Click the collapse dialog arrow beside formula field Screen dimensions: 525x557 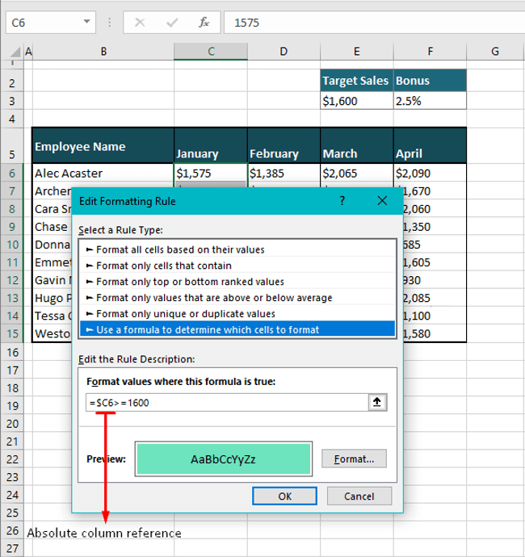point(376,402)
